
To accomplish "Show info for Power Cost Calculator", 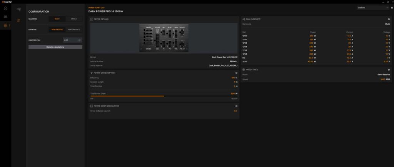I will (236, 106).
